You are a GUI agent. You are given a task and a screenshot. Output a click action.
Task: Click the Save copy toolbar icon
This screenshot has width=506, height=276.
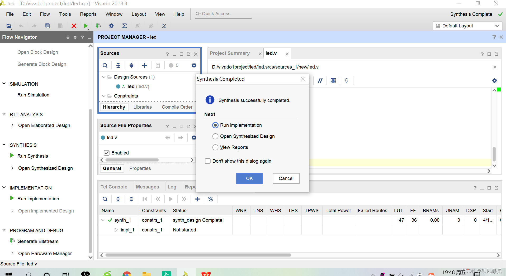(48, 26)
